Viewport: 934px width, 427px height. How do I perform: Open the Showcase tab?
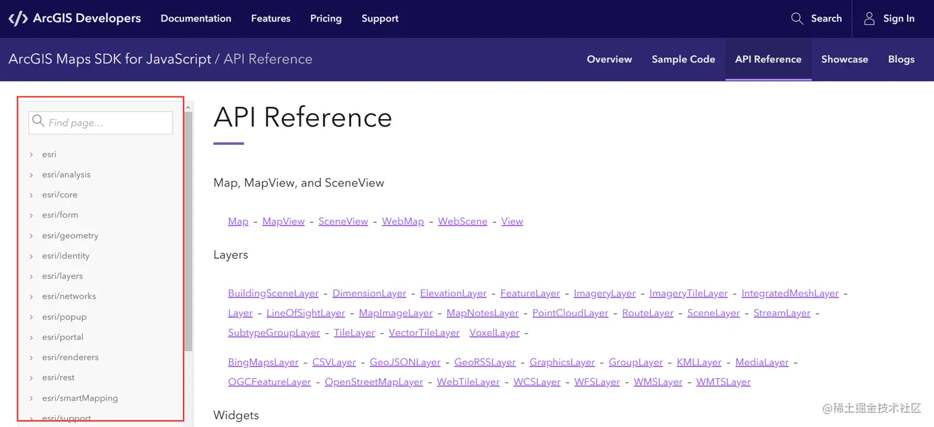[844, 59]
